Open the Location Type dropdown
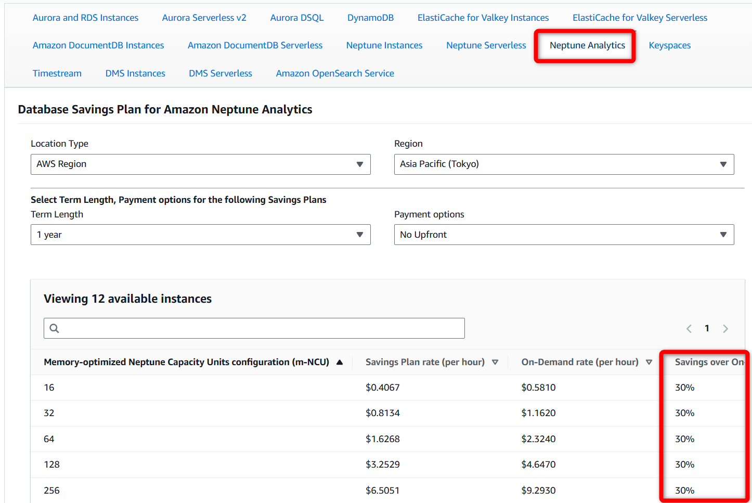The height and width of the screenshot is (503, 752). click(x=201, y=164)
